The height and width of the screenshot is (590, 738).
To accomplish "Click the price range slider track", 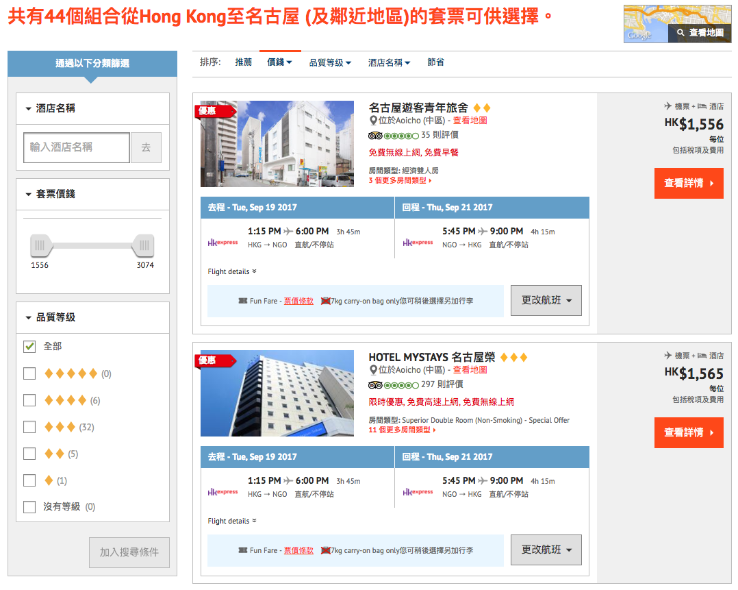I will click(92, 245).
